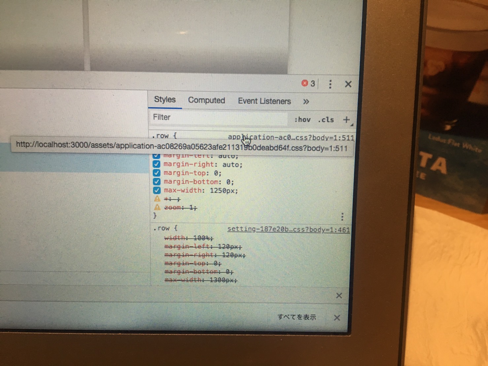Image resolution: width=488 pixels, height=366 pixels.
Task: Open the DevTools three-dot customize menu
Action: pos(330,84)
